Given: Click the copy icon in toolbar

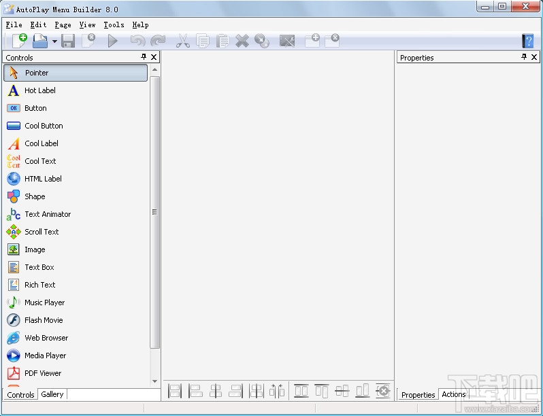Looking at the screenshot, I should point(203,41).
